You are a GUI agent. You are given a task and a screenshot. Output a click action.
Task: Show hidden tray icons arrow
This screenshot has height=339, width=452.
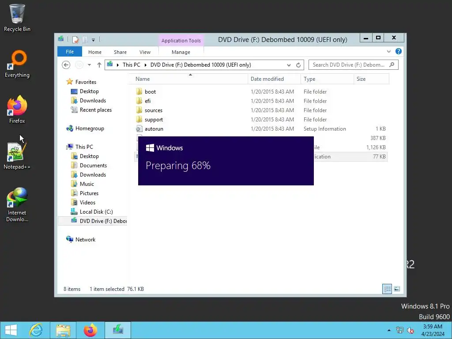pos(389,330)
